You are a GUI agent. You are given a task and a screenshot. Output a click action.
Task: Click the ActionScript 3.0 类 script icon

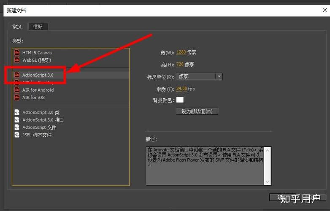17,112
